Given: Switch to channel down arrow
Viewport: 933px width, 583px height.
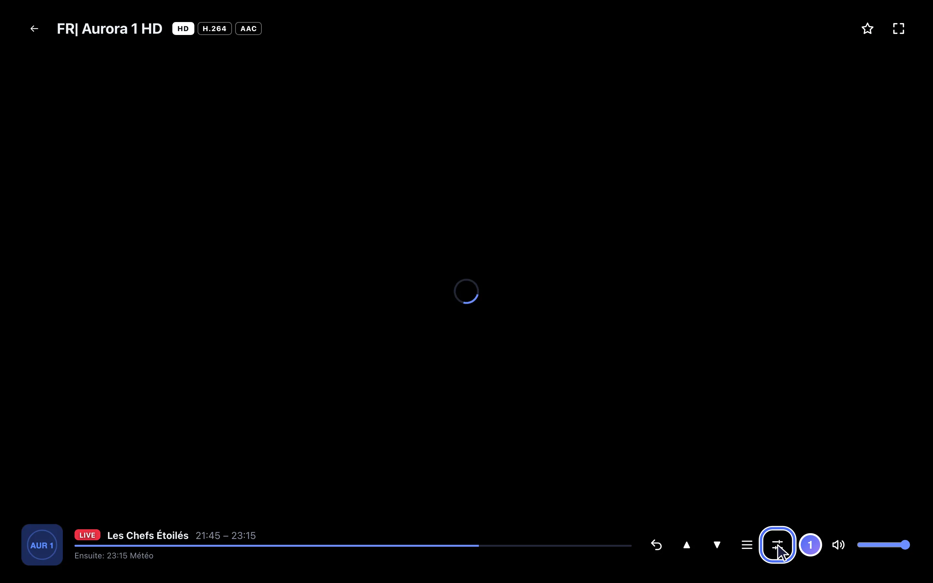Looking at the screenshot, I should tap(717, 545).
